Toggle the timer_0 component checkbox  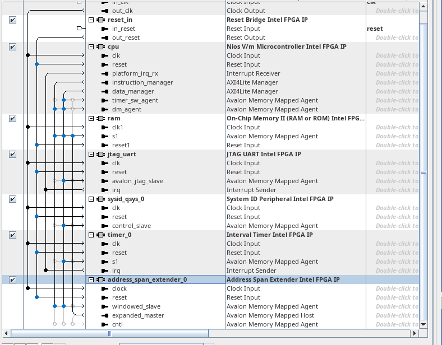click(12, 235)
